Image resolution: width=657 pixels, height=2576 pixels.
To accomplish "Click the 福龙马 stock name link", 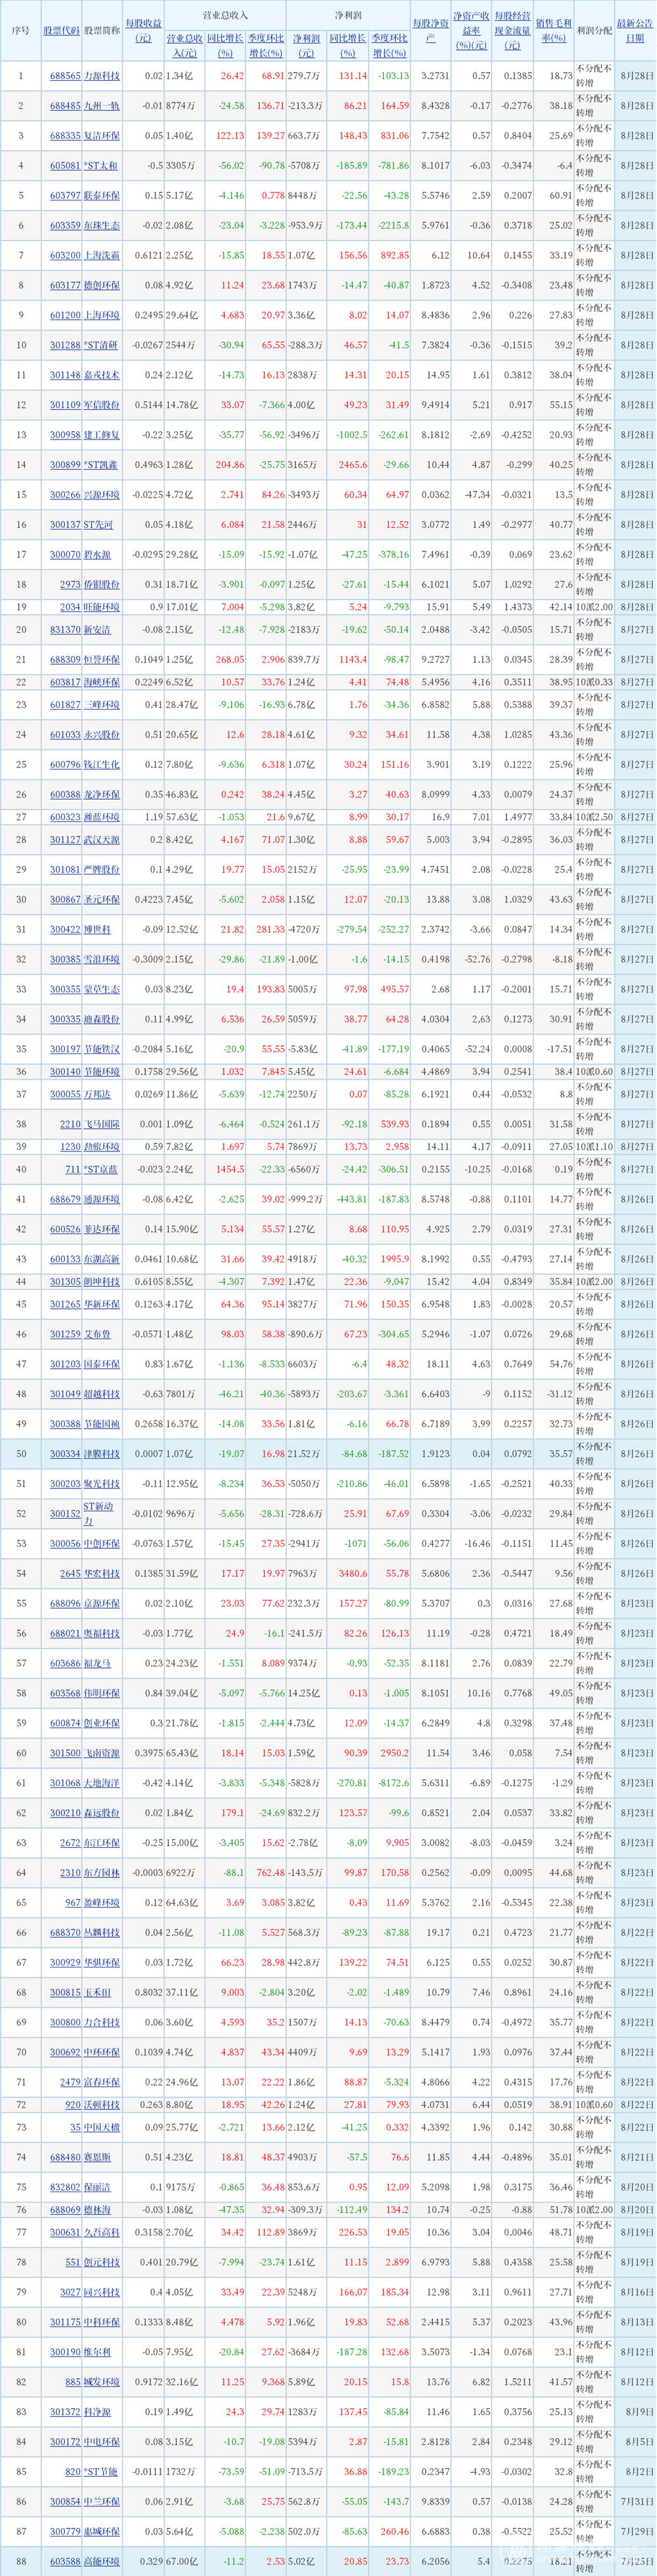I will coord(97,1664).
